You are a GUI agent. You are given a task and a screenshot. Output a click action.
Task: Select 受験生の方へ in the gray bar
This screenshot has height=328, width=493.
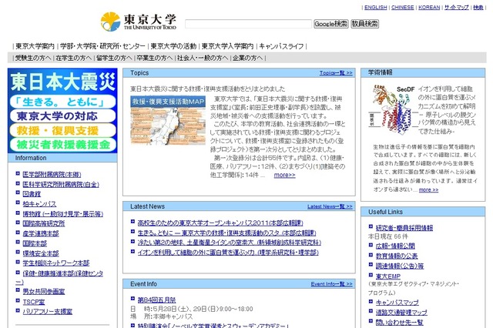(x=33, y=58)
